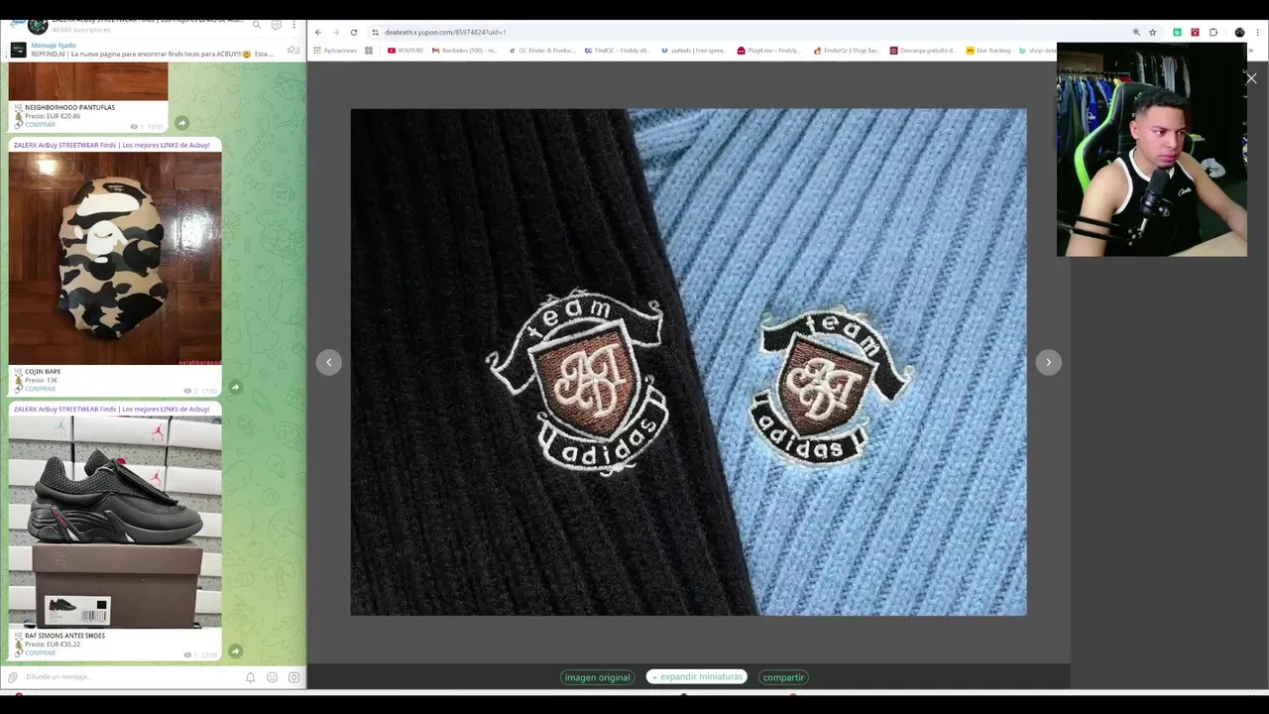Click the zoom magnifier icon in address bar
Screen dimensions: 1269x714
pyautogui.click(x=1136, y=32)
